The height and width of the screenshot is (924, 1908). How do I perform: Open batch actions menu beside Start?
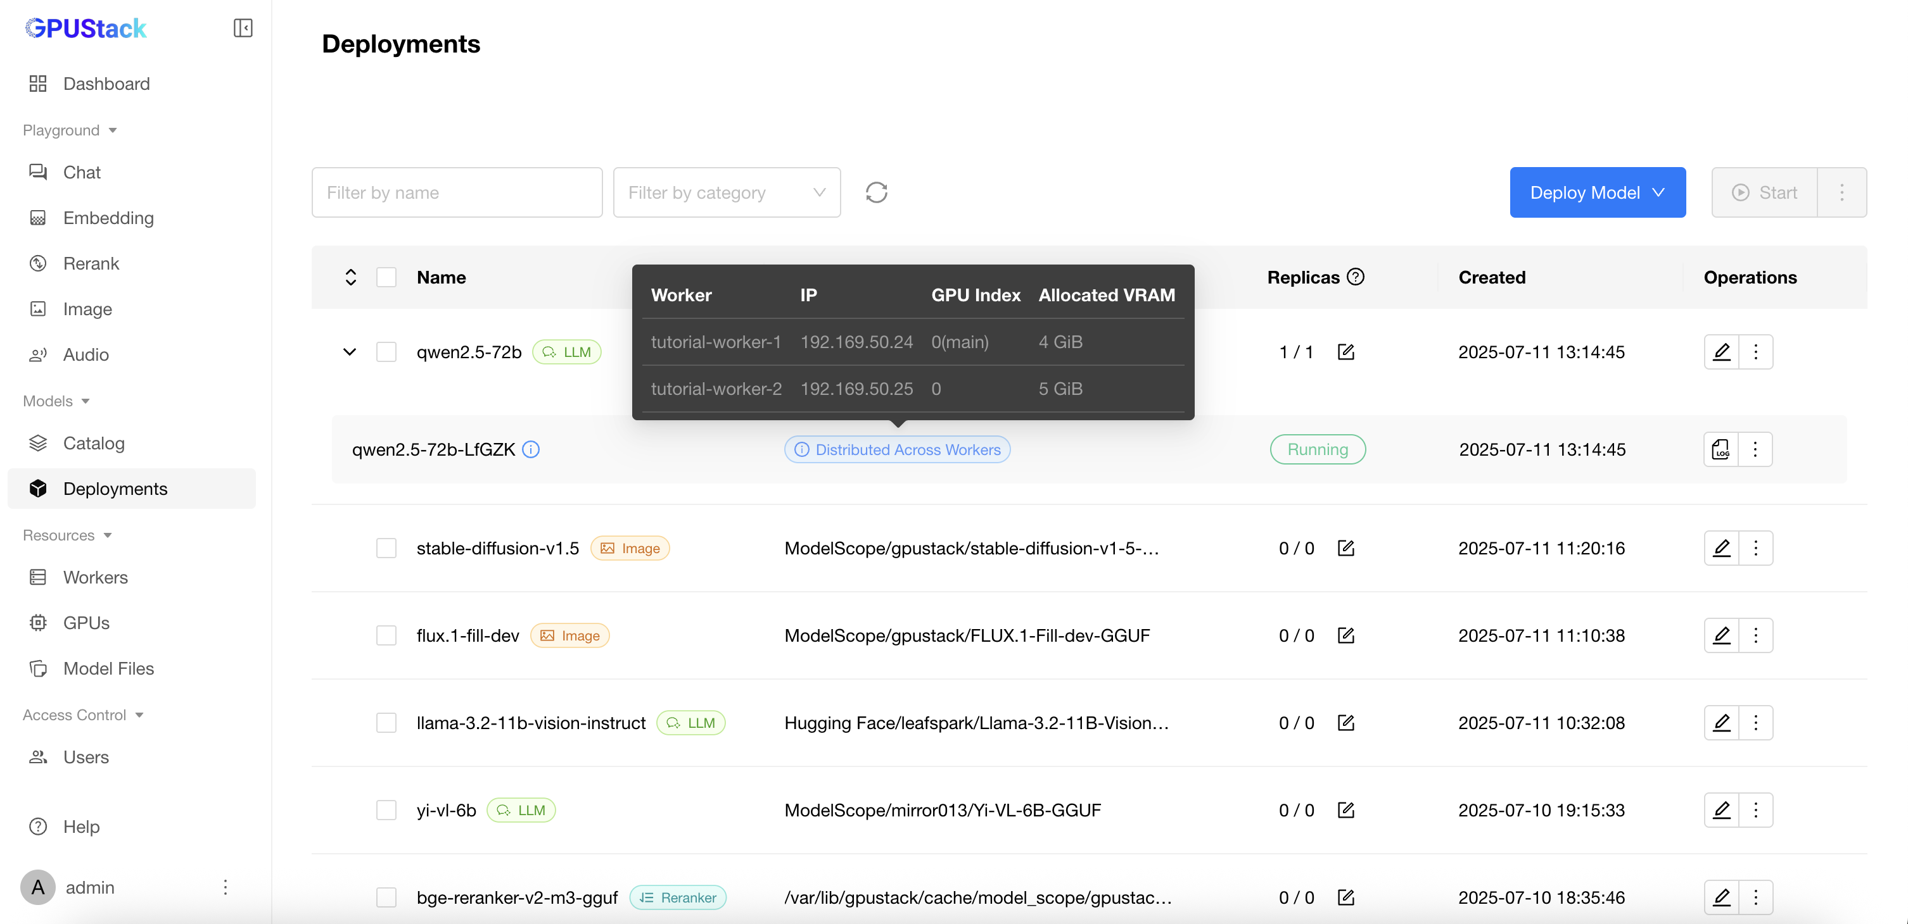(x=1841, y=192)
